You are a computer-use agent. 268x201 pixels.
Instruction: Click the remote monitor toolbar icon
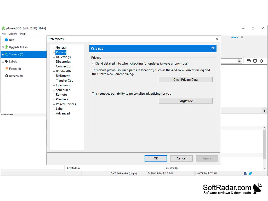[255, 61]
